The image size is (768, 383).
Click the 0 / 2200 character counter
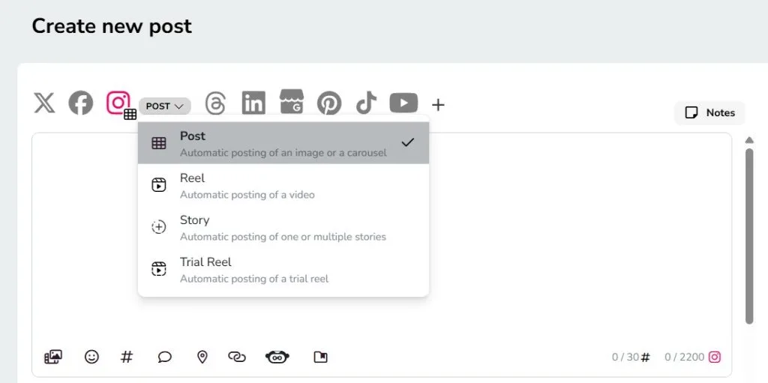coord(692,357)
